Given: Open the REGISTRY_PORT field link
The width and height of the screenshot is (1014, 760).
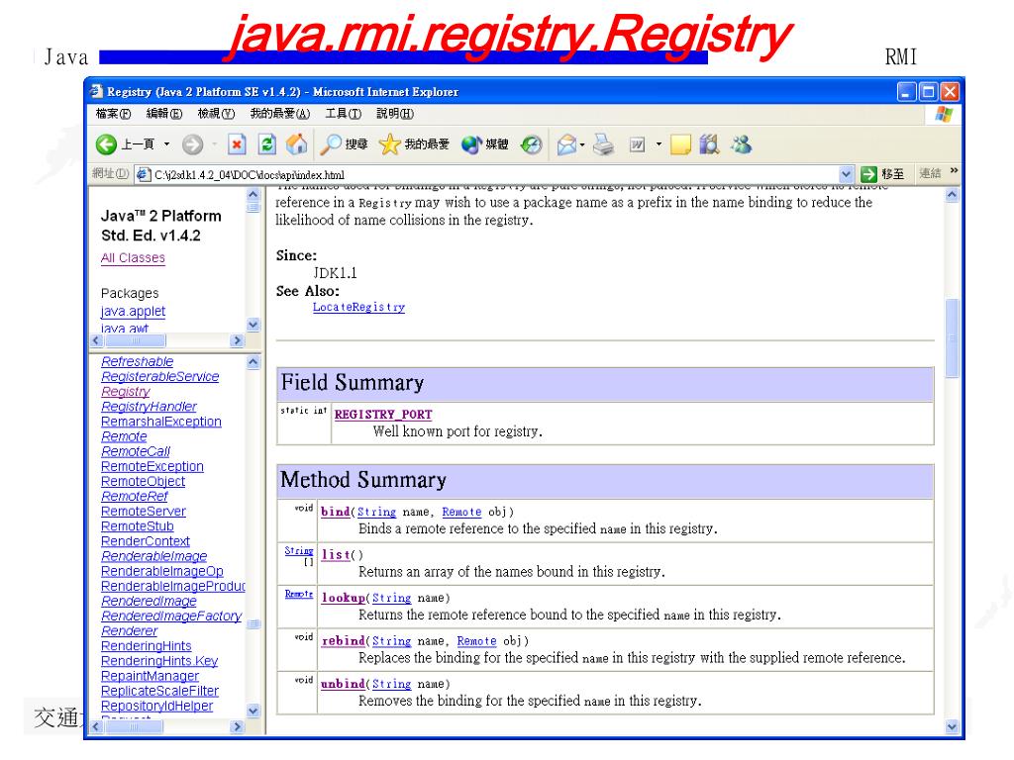Looking at the screenshot, I should 383,415.
